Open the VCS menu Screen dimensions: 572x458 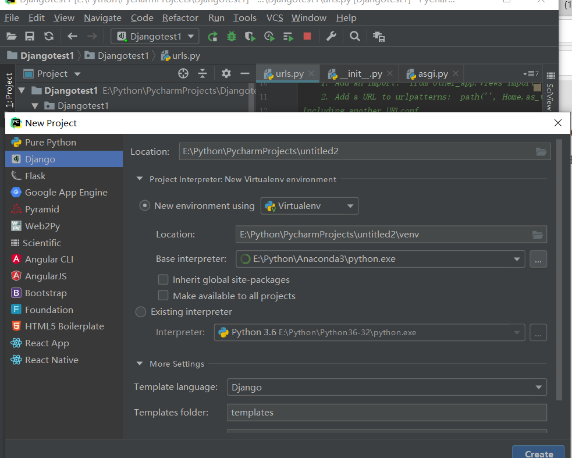click(275, 18)
